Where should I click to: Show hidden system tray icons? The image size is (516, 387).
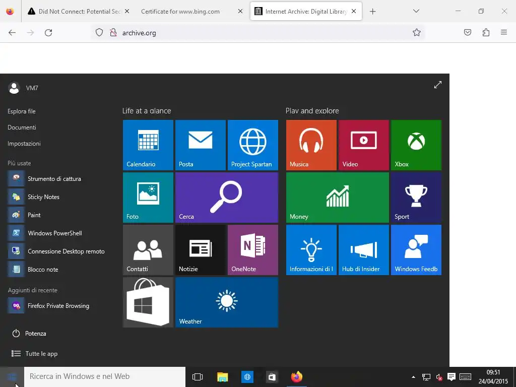(x=413, y=377)
